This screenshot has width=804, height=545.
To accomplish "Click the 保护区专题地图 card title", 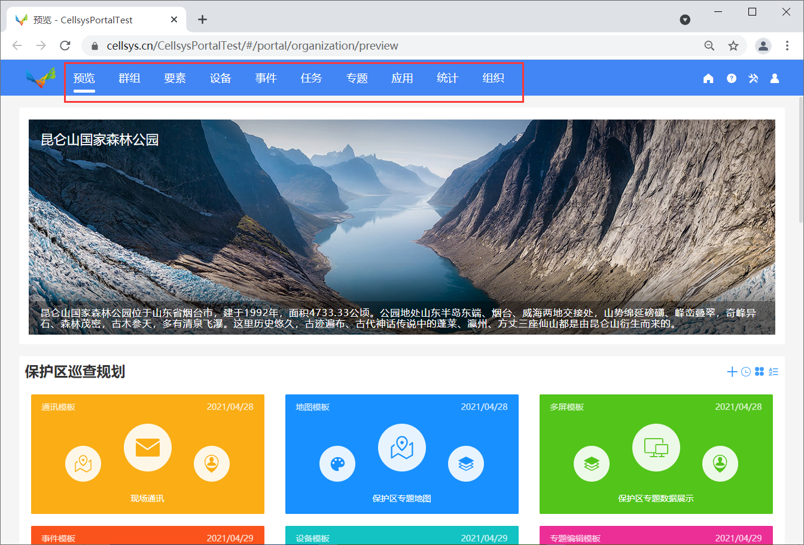I will (402, 498).
